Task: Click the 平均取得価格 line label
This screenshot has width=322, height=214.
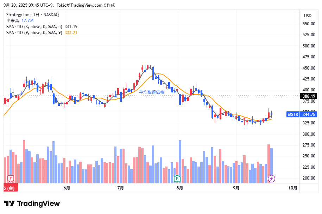Action: pyautogui.click(x=152, y=92)
